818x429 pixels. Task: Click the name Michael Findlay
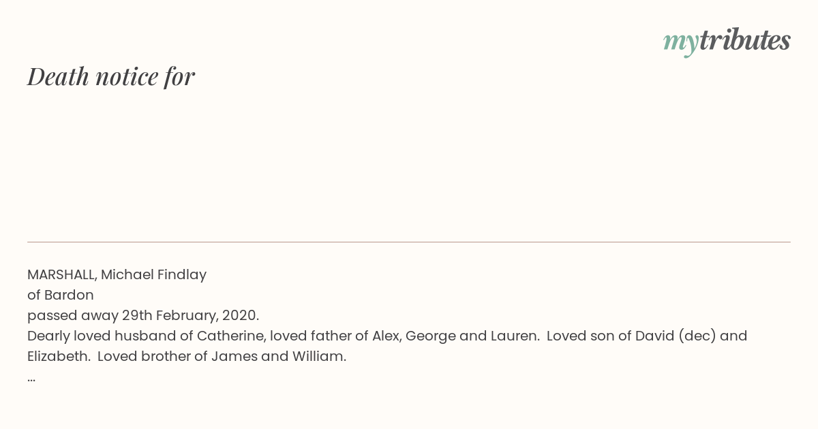153,275
